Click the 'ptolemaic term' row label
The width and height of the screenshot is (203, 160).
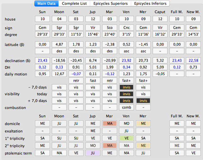coord(18,153)
